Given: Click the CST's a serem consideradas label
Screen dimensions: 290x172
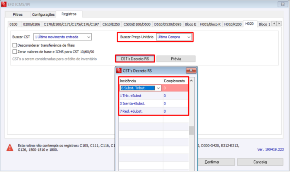Looking at the screenshot, I should click(x=55, y=59).
